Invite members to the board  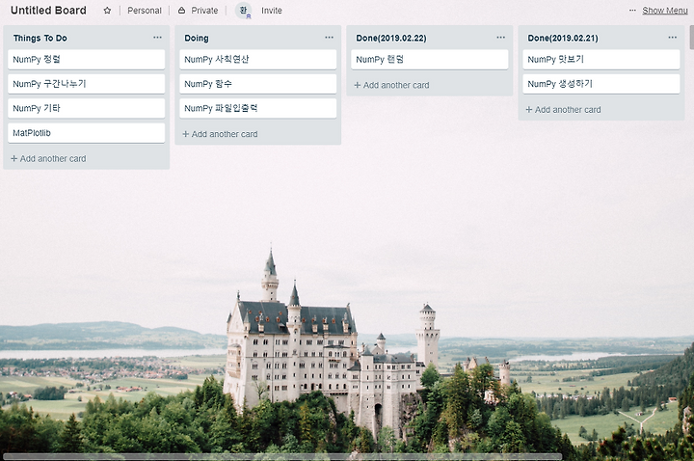click(271, 11)
